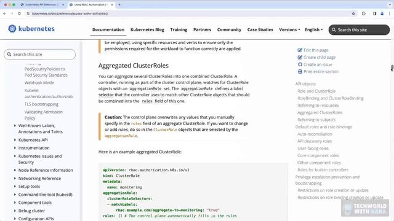
Task: Open the Partners nav item
Action: (202, 29)
